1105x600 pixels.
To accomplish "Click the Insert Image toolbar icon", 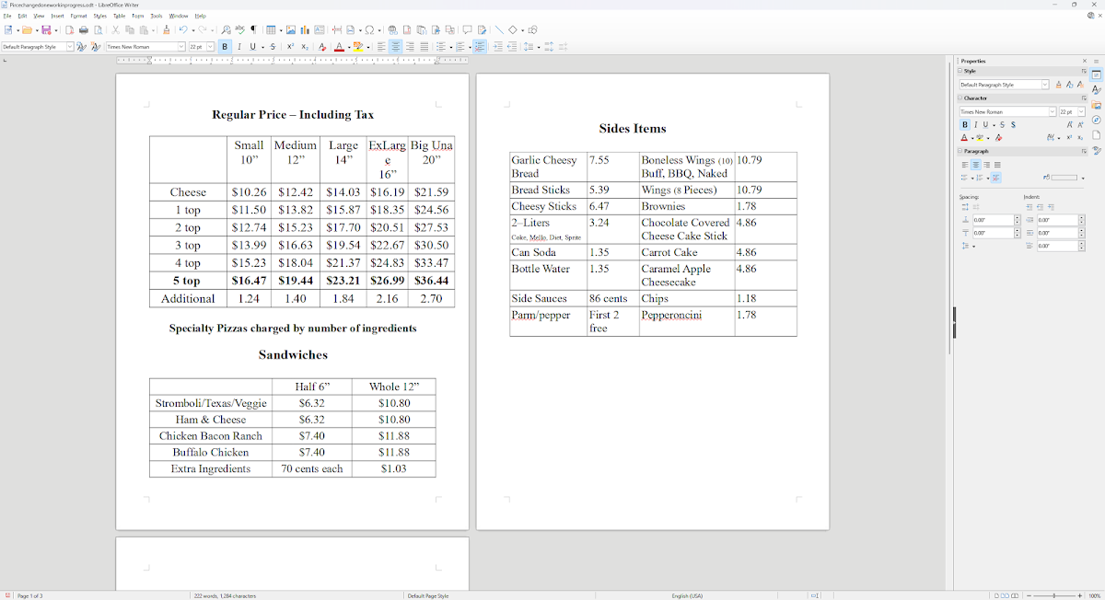I will coord(291,30).
